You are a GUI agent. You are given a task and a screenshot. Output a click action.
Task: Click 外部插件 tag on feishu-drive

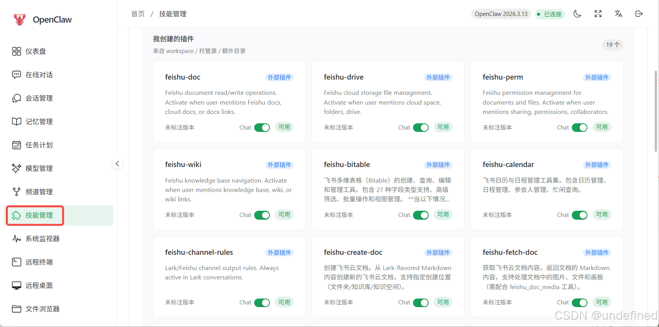point(438,77)
